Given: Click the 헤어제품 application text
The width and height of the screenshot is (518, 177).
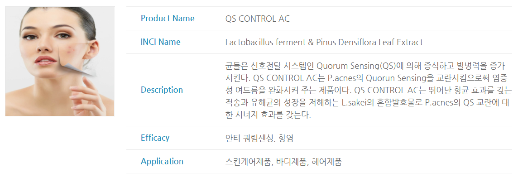Looking at the screenshot, I should (327, 162).
